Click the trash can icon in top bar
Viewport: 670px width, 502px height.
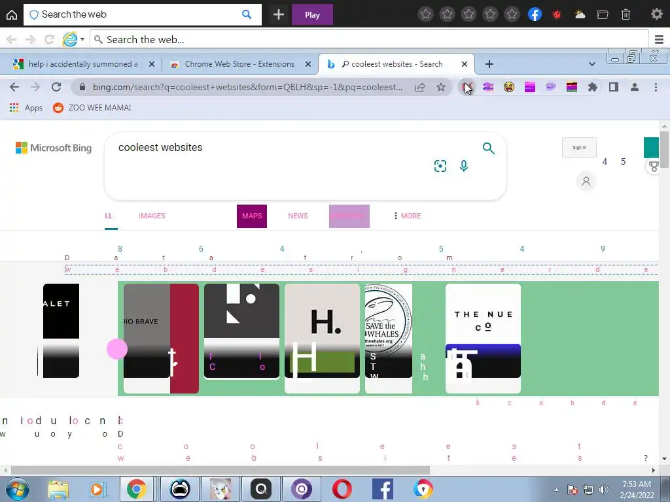coord(626,14)
